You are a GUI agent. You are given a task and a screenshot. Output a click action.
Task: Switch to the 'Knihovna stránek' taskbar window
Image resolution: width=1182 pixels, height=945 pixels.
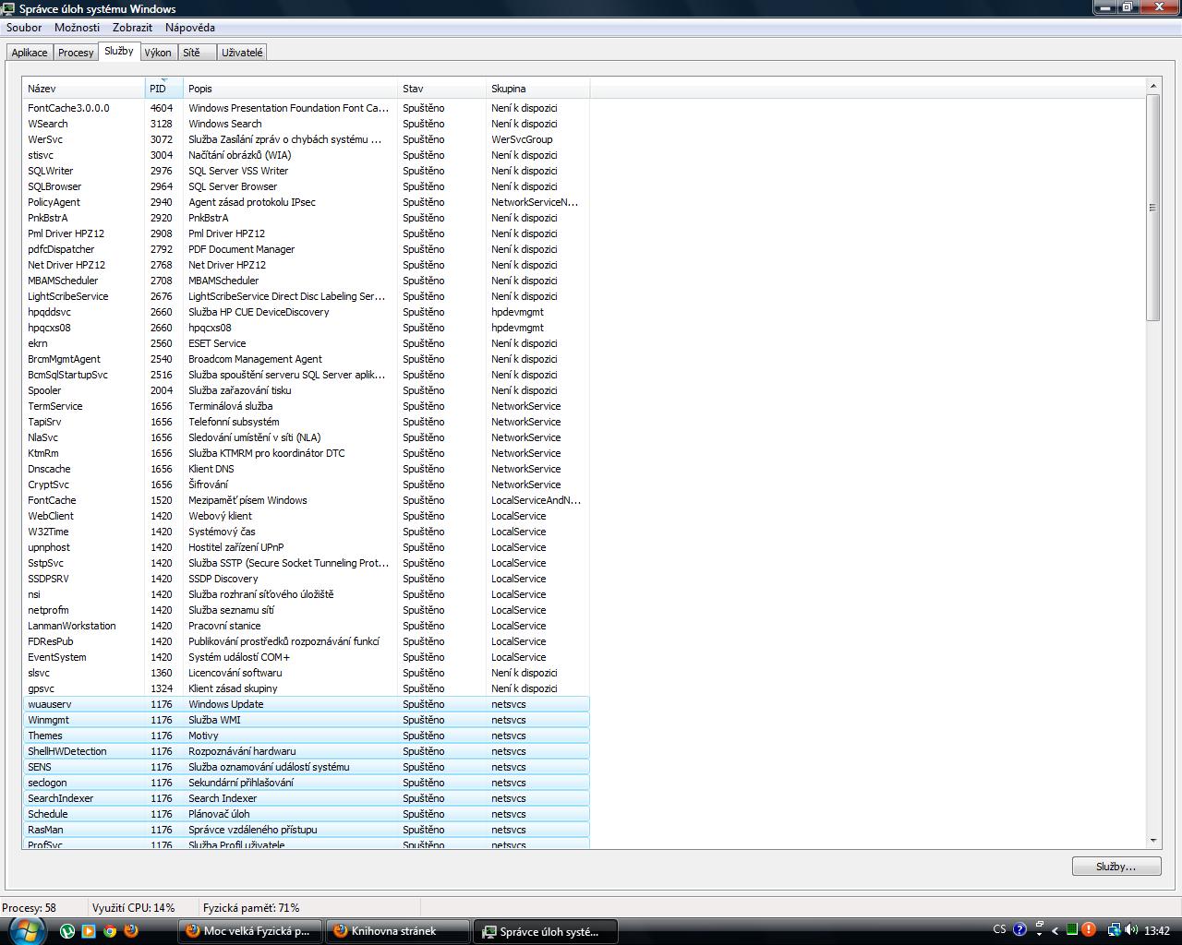[397, 931]
